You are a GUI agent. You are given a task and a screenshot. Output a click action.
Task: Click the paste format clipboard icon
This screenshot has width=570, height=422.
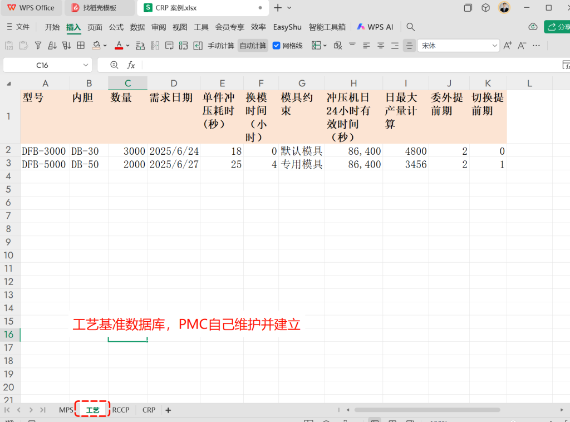23,46
